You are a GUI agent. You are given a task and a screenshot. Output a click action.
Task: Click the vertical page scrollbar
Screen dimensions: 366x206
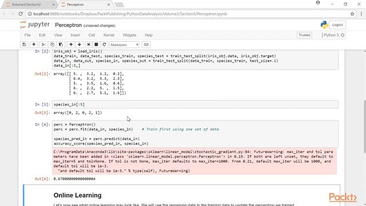365,126
